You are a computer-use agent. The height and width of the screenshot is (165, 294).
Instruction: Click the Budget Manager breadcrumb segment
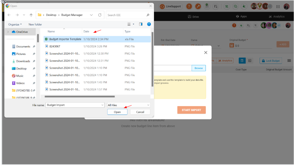[x=72, y=15]
